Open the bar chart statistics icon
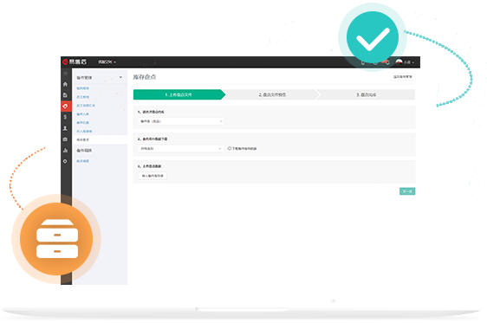The image size is (487, 323). tap(65, 150)
